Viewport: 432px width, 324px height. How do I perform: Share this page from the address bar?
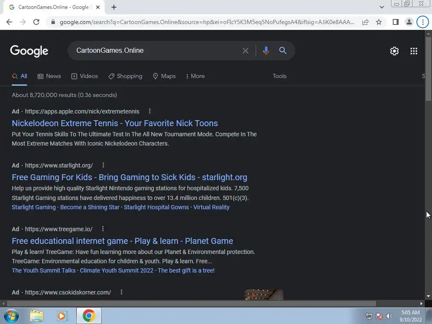pos(365,22)
